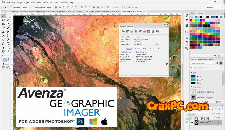Image resolution: width=225 pixels, height=130 pixels.
Task: Pick the Lasso tool
Action: tap(3, 20)
